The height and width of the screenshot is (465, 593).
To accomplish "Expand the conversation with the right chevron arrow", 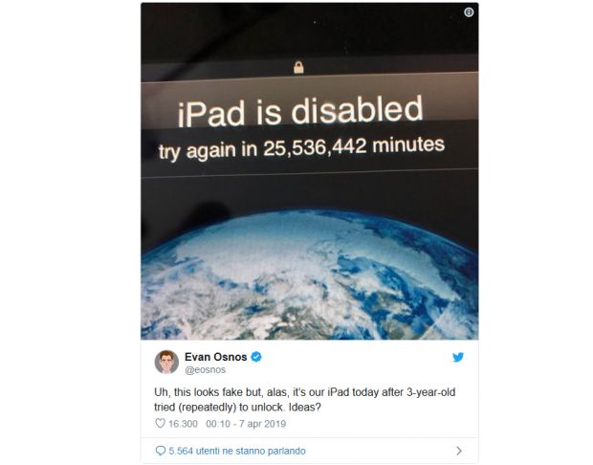I will pos(459,451).
